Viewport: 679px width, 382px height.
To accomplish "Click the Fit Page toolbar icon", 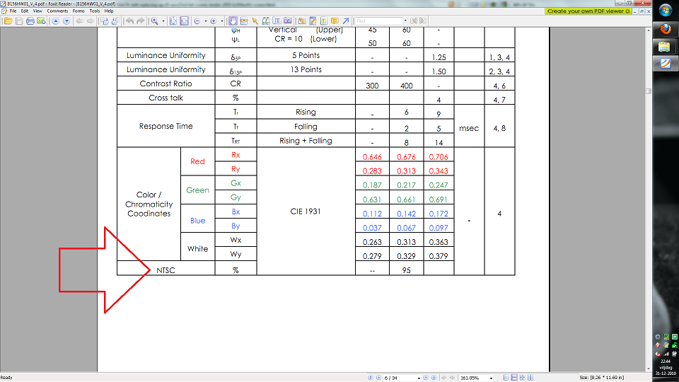I will [173, 21].
